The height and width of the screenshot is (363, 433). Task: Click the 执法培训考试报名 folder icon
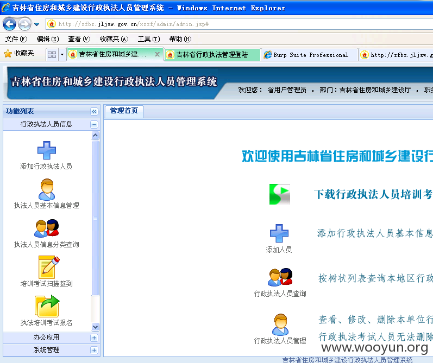coord(47,306)
